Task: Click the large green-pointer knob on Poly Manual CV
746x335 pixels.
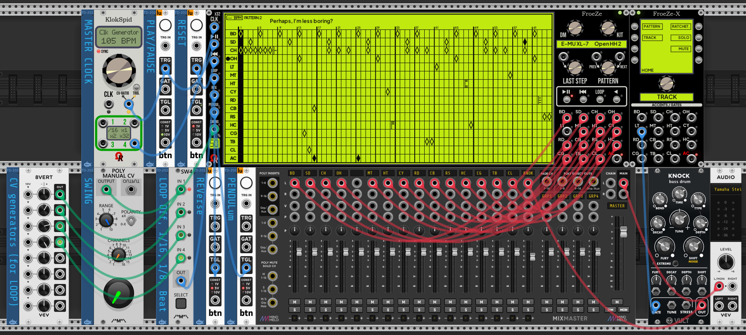Action: [119, 293]
